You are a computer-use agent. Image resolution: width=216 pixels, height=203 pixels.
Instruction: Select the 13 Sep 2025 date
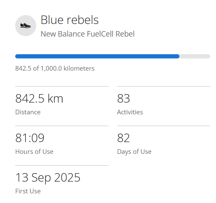[48, 178]
